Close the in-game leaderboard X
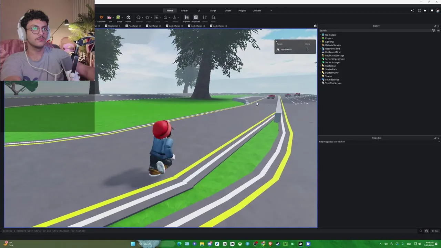The height and width of the screenshot is (248, 441). click(276, 42)
